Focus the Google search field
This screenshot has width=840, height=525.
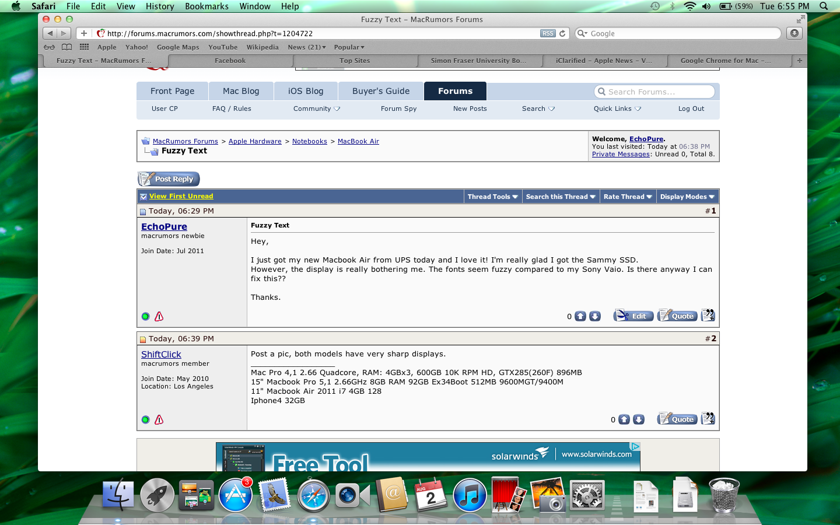point(678,33)
